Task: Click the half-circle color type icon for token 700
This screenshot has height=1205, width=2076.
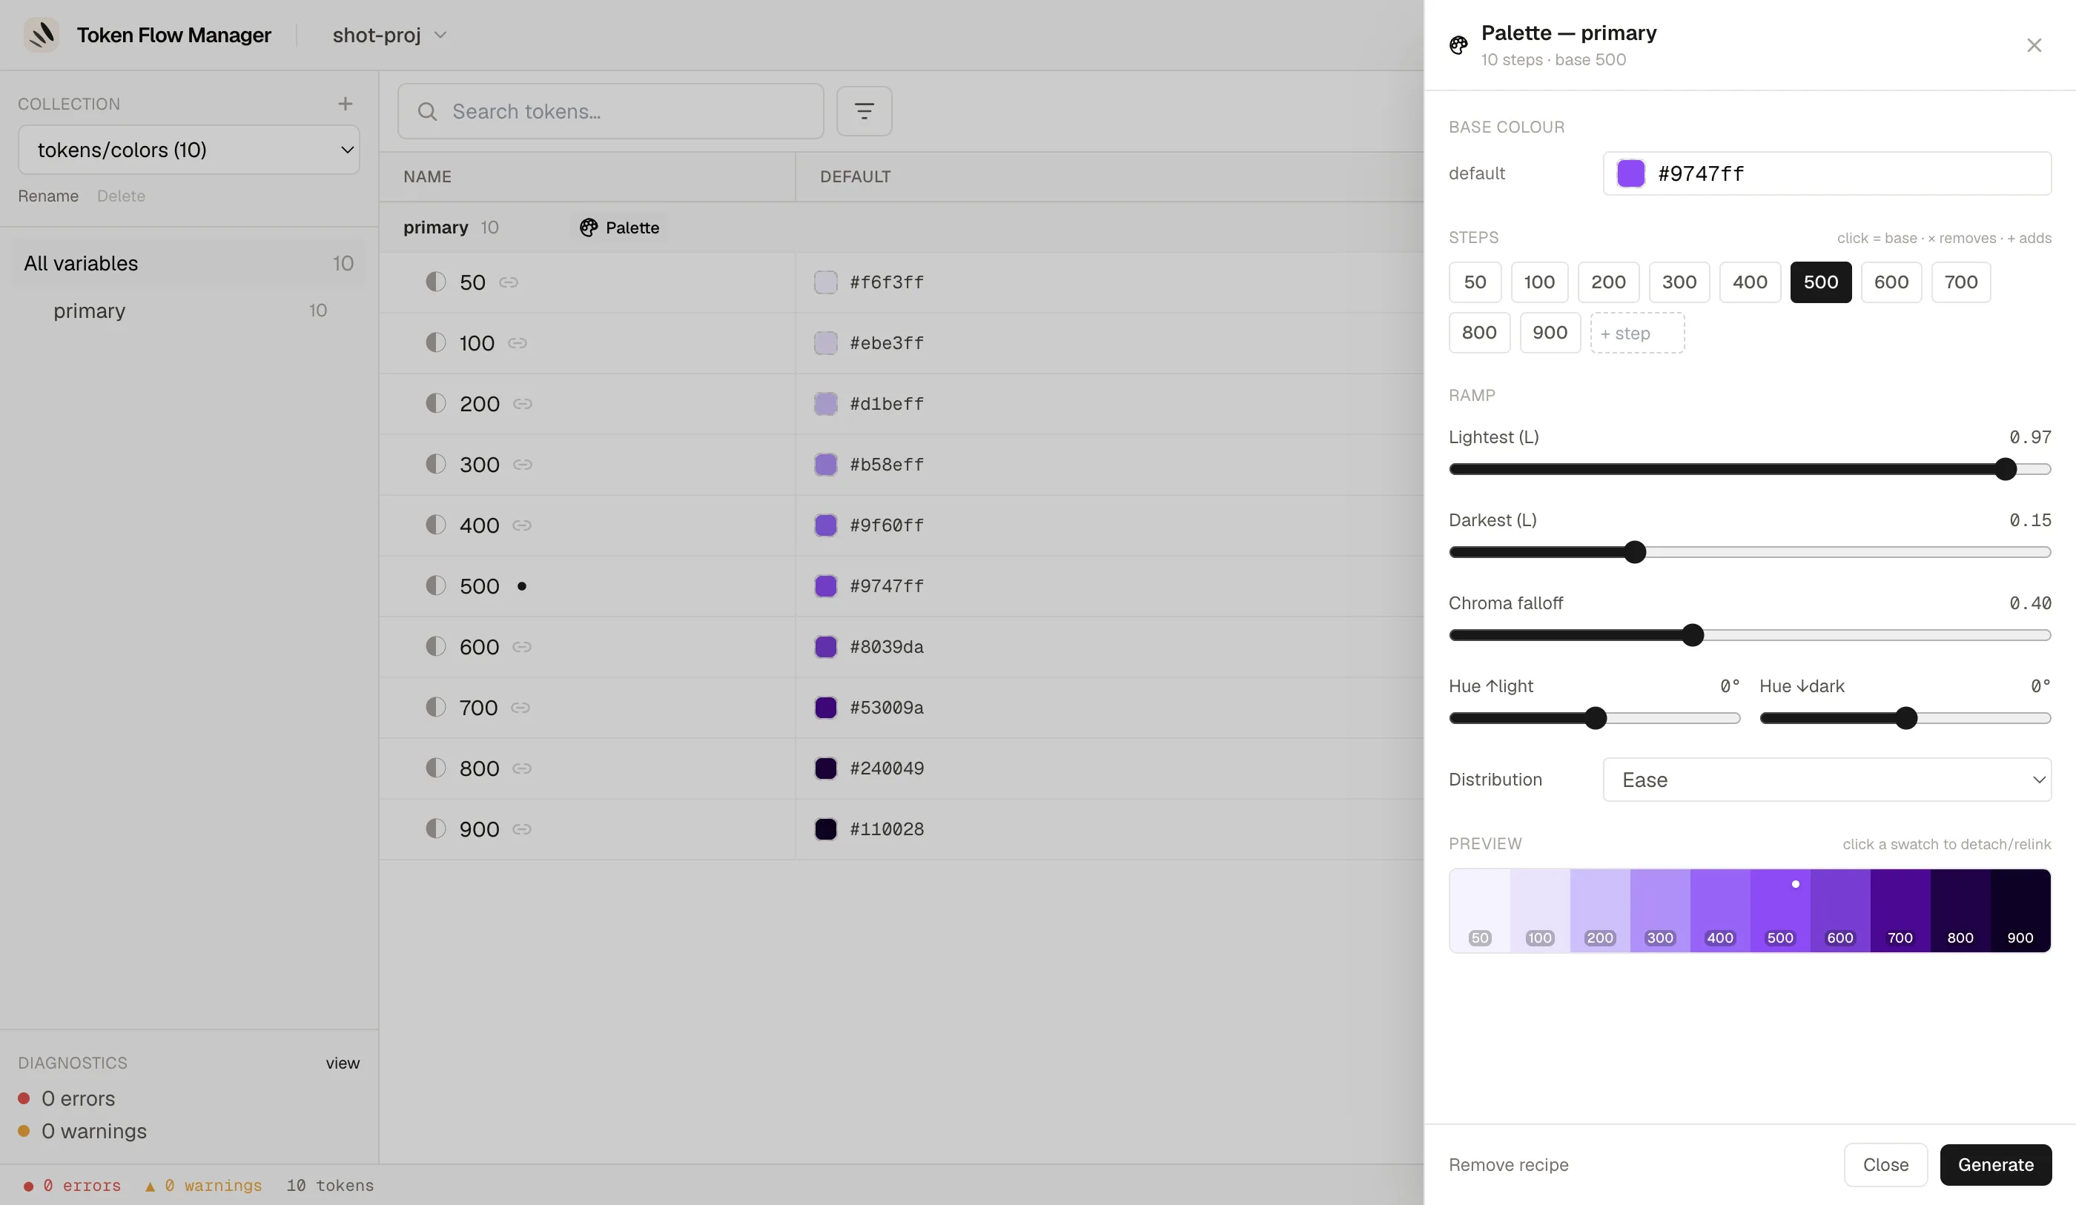Action: (x=436, y=707)
